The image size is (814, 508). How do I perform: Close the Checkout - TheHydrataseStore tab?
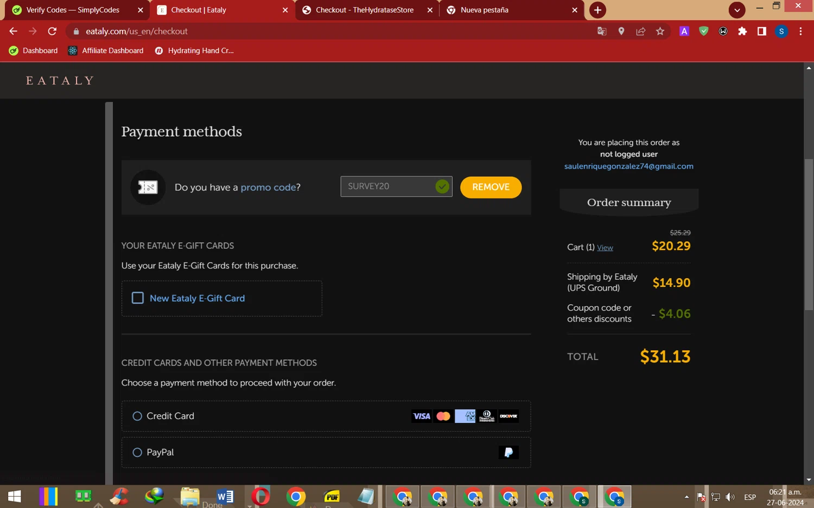pos(430,10)
